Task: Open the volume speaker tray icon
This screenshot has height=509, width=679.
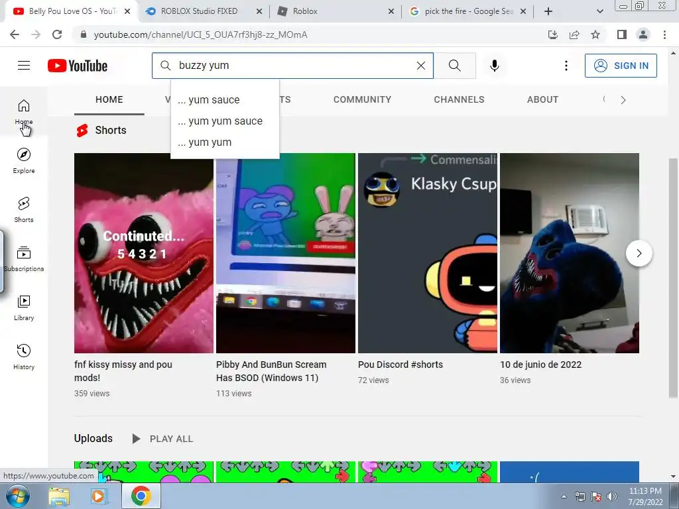Action: (611, 496)
